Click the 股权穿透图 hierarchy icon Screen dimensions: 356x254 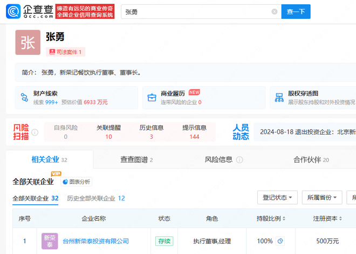click(279, 97)
